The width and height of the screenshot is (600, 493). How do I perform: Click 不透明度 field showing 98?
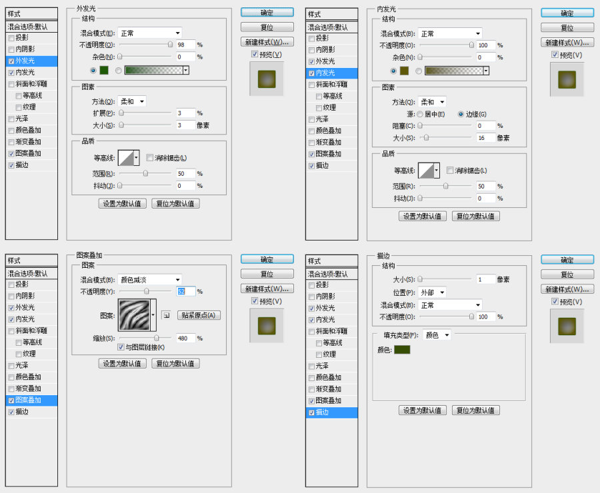pyautogui.click(x=185, y=45)
